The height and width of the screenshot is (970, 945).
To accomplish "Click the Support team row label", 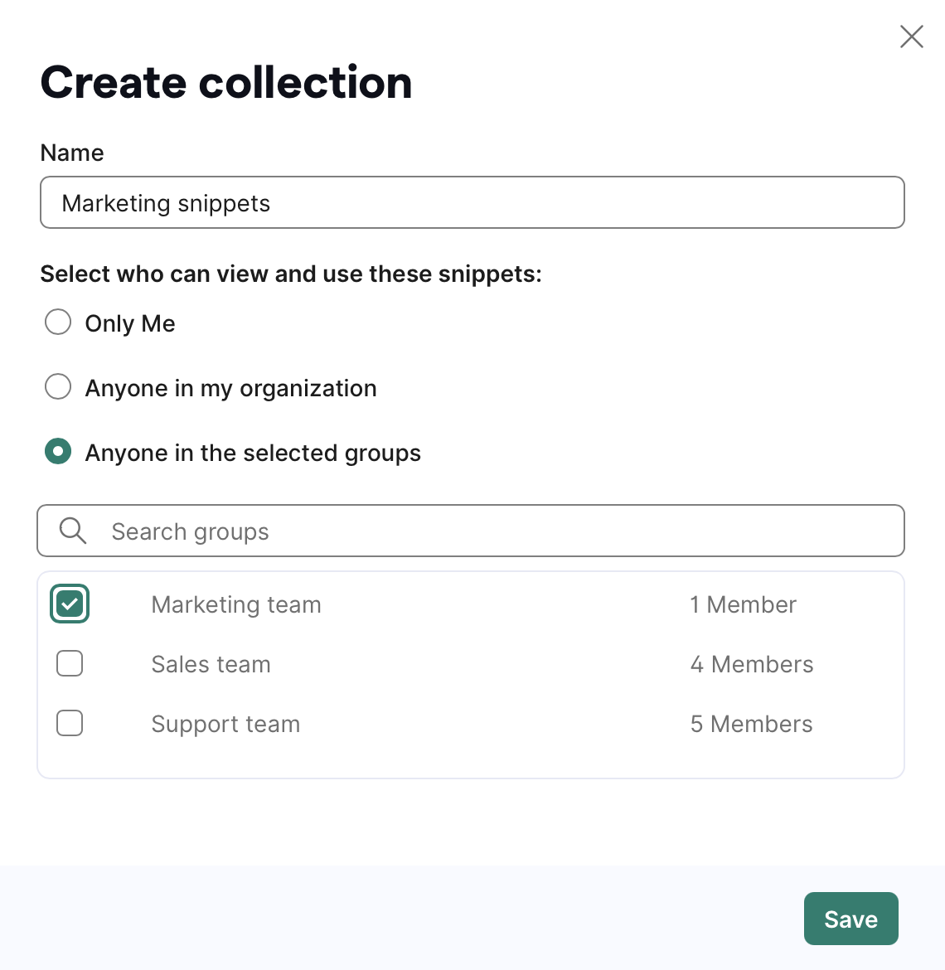I will click(x=225, y=724).
